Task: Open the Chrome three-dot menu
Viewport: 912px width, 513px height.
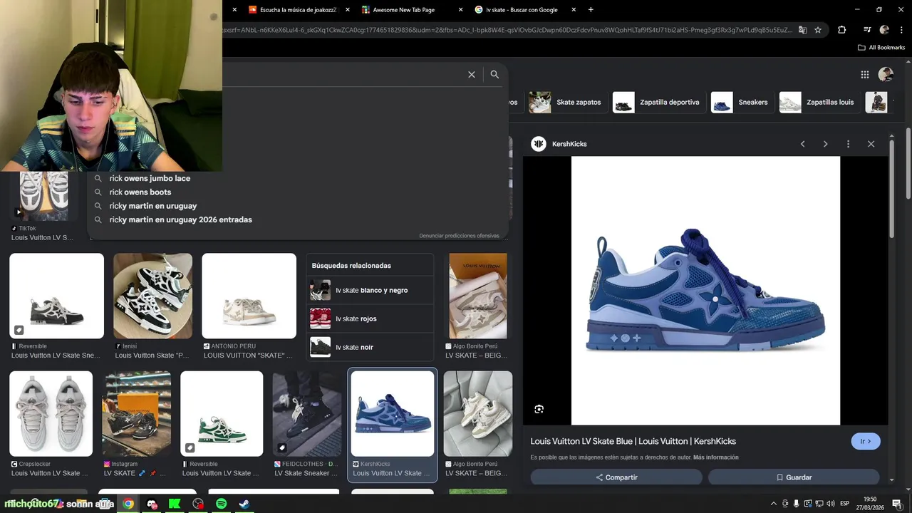Action: click(x=901, y=30)
